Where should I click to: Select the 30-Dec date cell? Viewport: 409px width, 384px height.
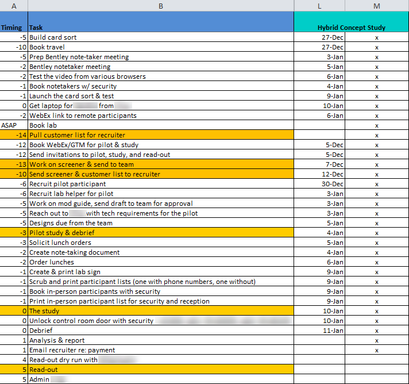pos(319,184)
